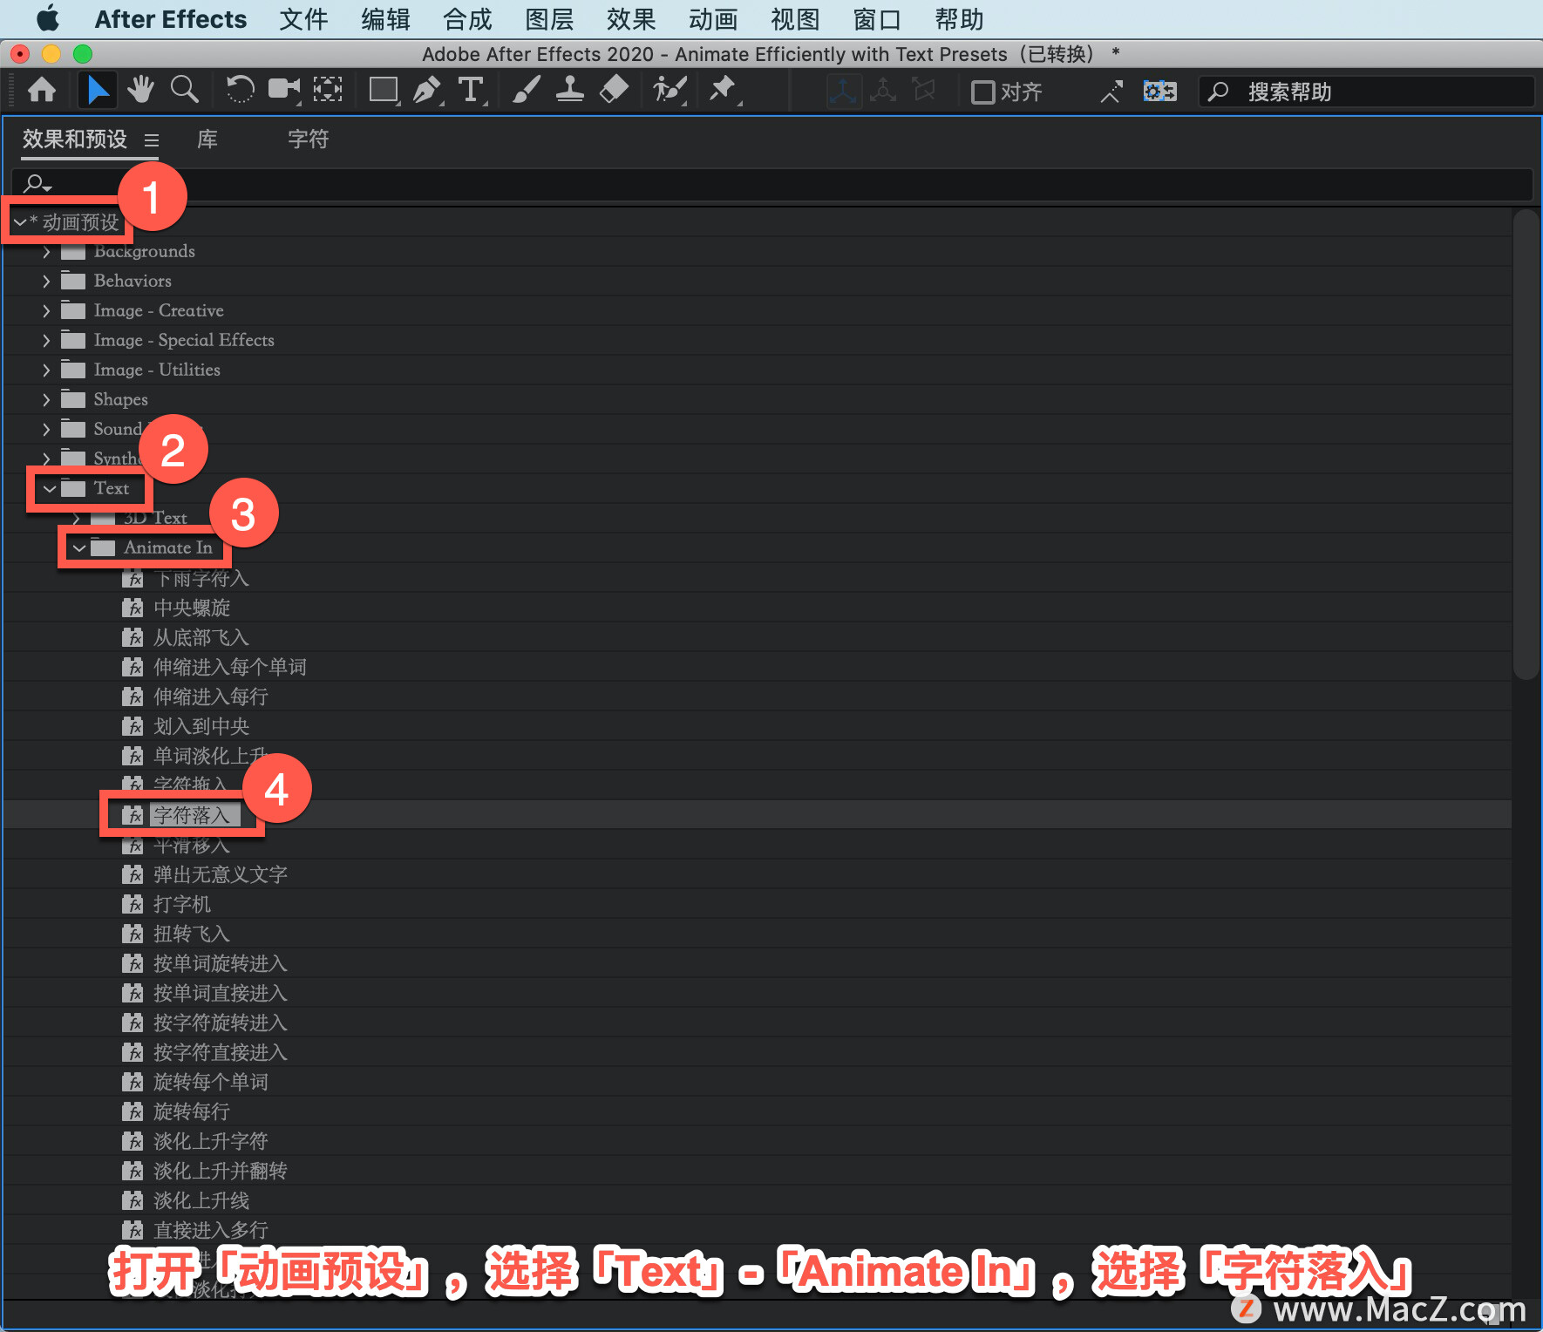Image resolution: width=1543 pixels, height=1332 pixels.
Task: Select the Pan Behind anchor point tool
Action: point(328,90)
